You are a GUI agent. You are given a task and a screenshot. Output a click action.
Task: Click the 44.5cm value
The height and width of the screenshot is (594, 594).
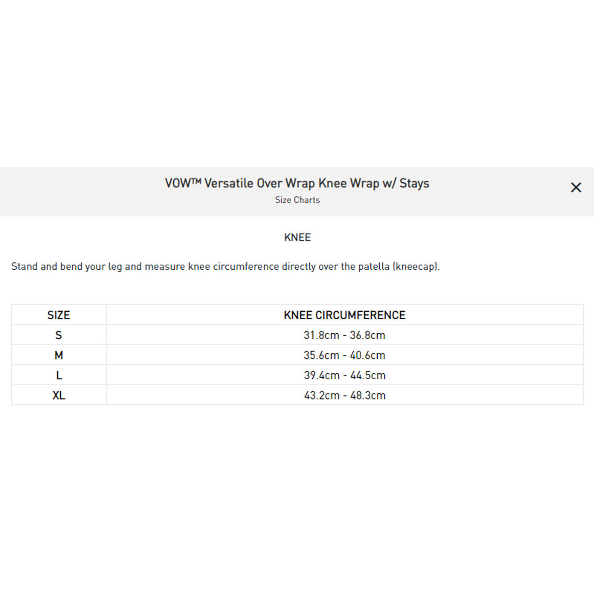(x=368, y=375)
